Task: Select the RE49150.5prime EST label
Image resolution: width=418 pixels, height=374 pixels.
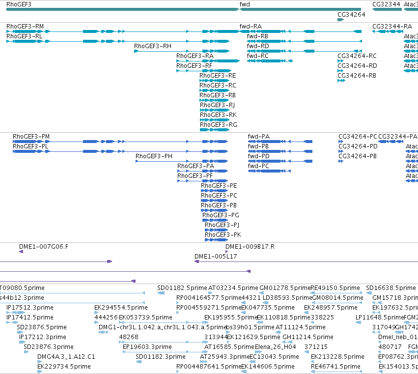Action: tap(335, 288)
